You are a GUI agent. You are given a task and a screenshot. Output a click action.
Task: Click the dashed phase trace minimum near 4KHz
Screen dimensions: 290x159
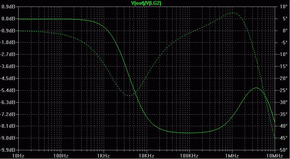(x=129, y=96)
